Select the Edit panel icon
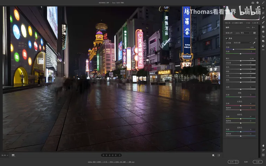The height and width of the screenshot is (166, 266). 263,8
